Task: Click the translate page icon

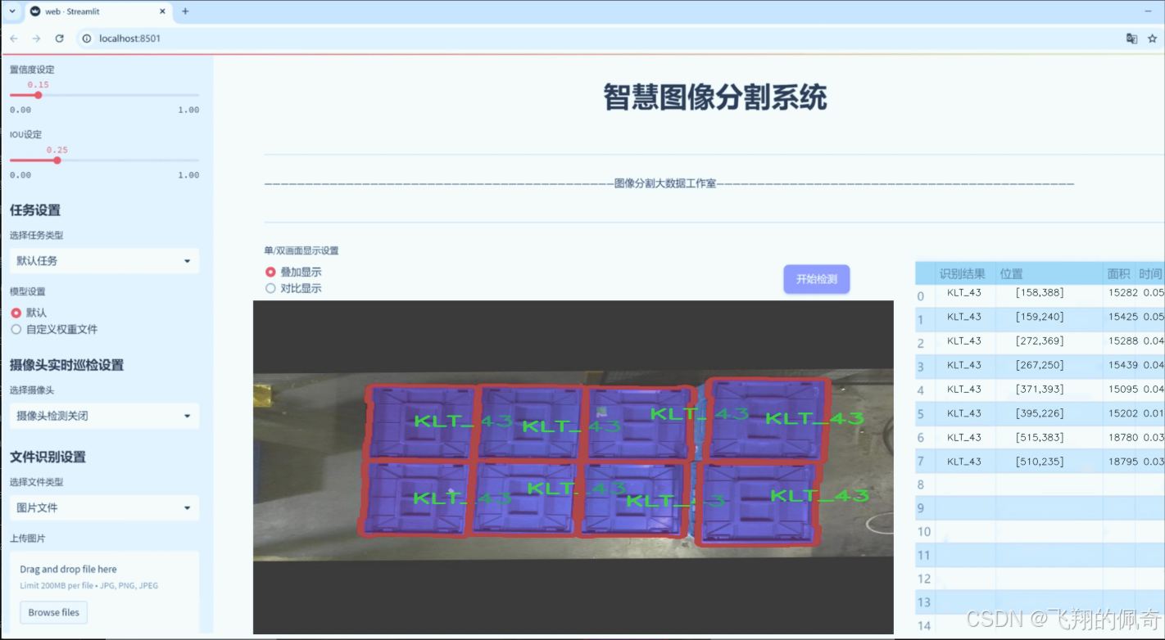Action: [1131, 38]
